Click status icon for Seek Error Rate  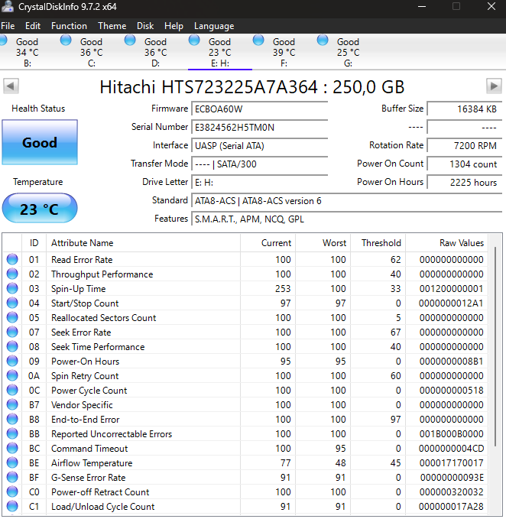(x=12, y=332)
